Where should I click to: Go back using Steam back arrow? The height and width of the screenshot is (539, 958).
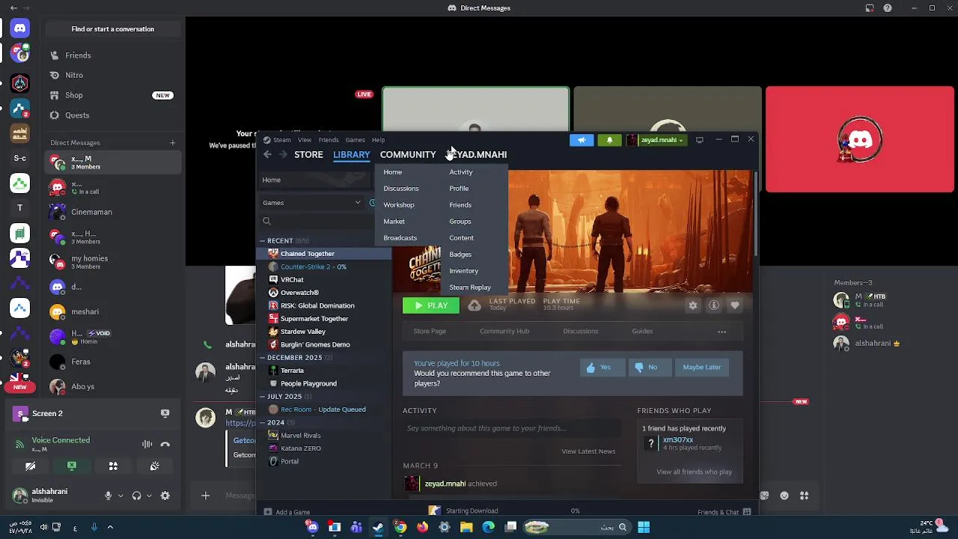pyautogui.click(x=267, y=154)
